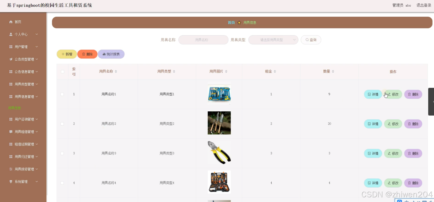Open the 用具类型 select dropdown
The height and width of the screenshot is (202, 434).
273,40
